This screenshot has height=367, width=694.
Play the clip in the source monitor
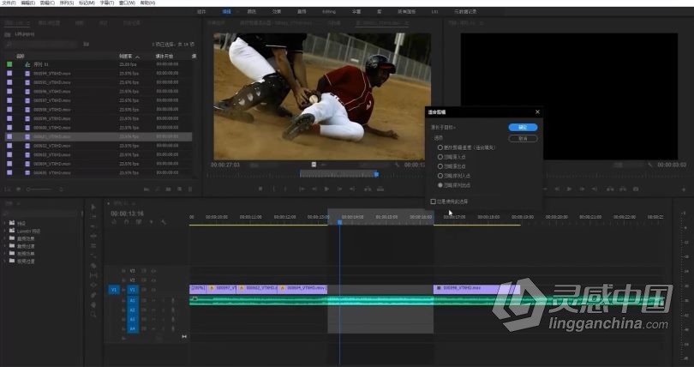pyautogui.click(x=326, y=189)
